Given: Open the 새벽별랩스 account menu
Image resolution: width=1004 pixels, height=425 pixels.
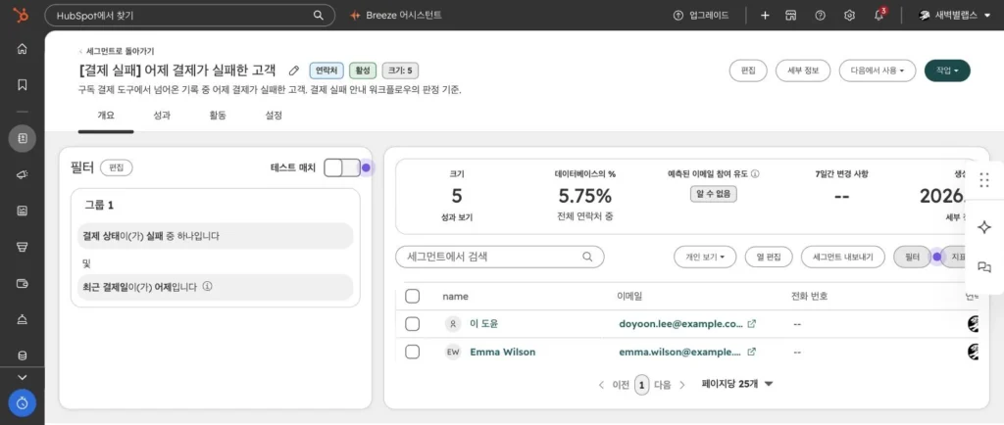Looking at the screenshot, I should pos(953,16).
